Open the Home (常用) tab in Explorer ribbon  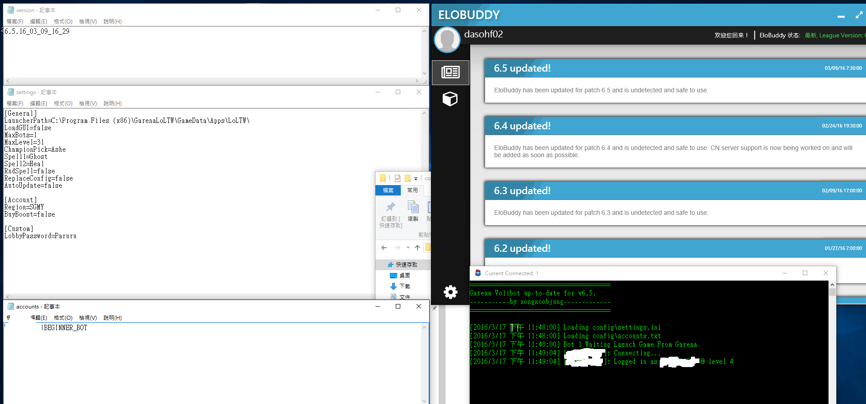[x=412, y=191]
